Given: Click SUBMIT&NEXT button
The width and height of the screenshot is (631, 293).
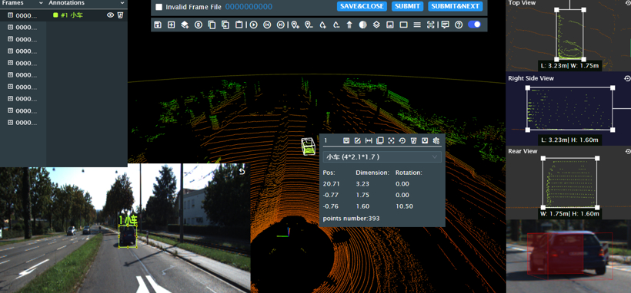Looking at the screenshot, I should coord(455,6).
